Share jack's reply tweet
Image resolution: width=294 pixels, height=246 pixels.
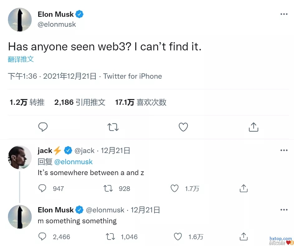point(244,188)
